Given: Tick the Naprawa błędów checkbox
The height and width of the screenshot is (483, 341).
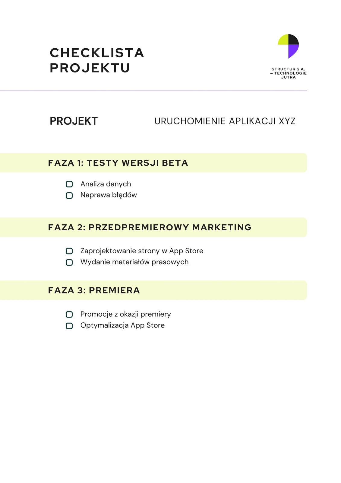Looking at the screenshot, I should [x=69, y=195].
